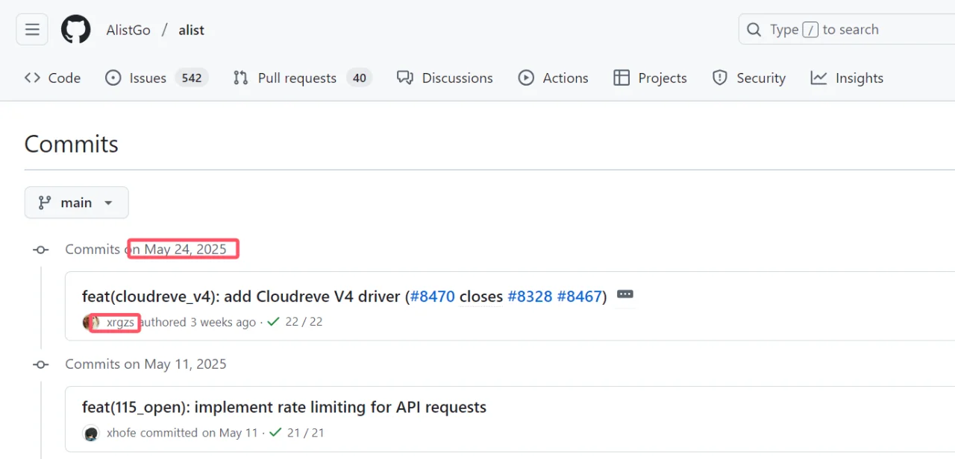Open the hamburger navigation menu
Screen dimensions: 955x459
(32, 30)
